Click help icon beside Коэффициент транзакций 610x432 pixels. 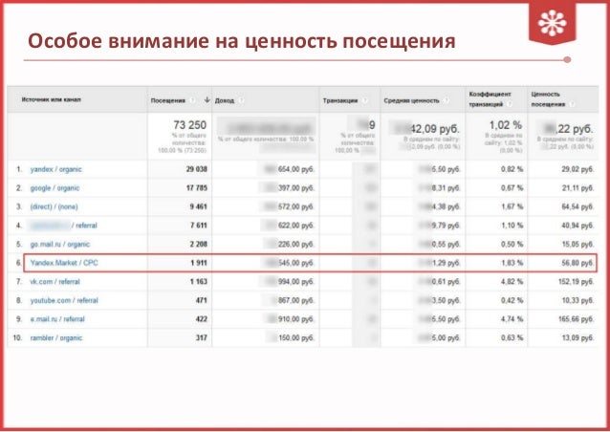click(510, 104)
